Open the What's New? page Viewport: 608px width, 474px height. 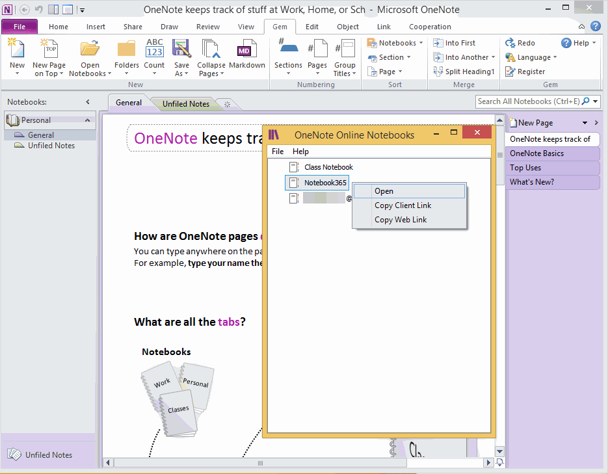(x=552, y=182)
